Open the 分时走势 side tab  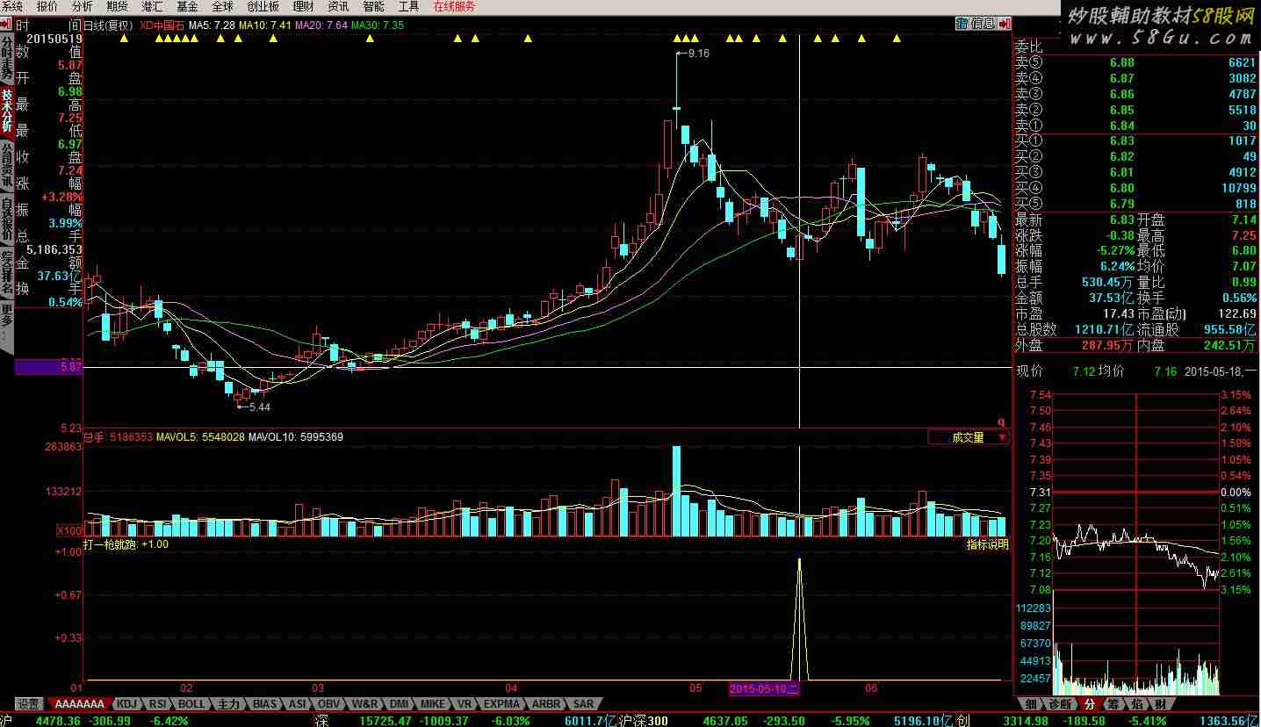[x=6, y=57]
